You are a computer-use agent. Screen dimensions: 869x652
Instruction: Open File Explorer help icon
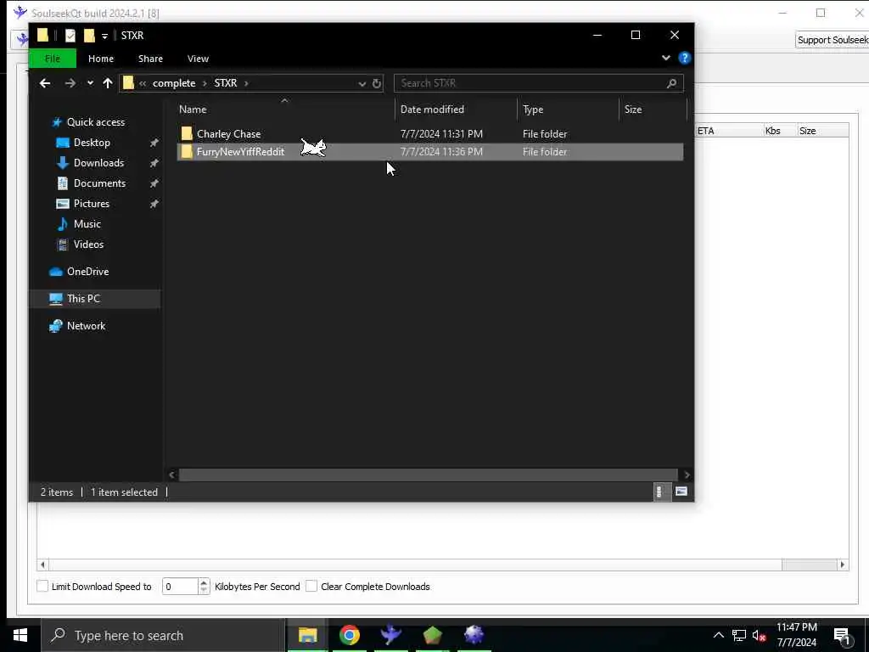click(x=685, y=58)
